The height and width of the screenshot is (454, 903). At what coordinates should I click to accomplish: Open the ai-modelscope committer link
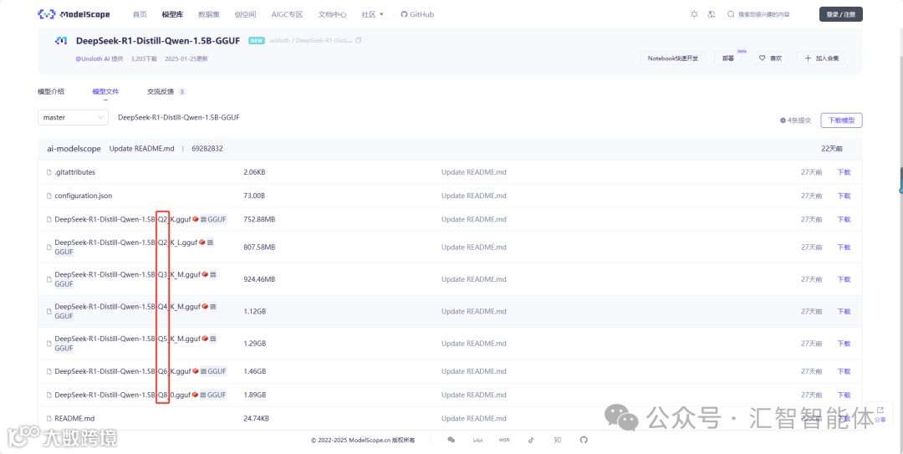coord(74,149)
